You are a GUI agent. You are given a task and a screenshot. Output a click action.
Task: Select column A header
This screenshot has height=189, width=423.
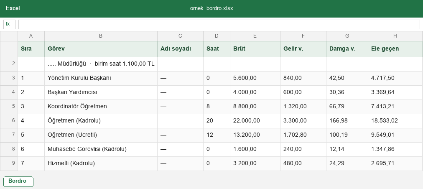point(31,36)
